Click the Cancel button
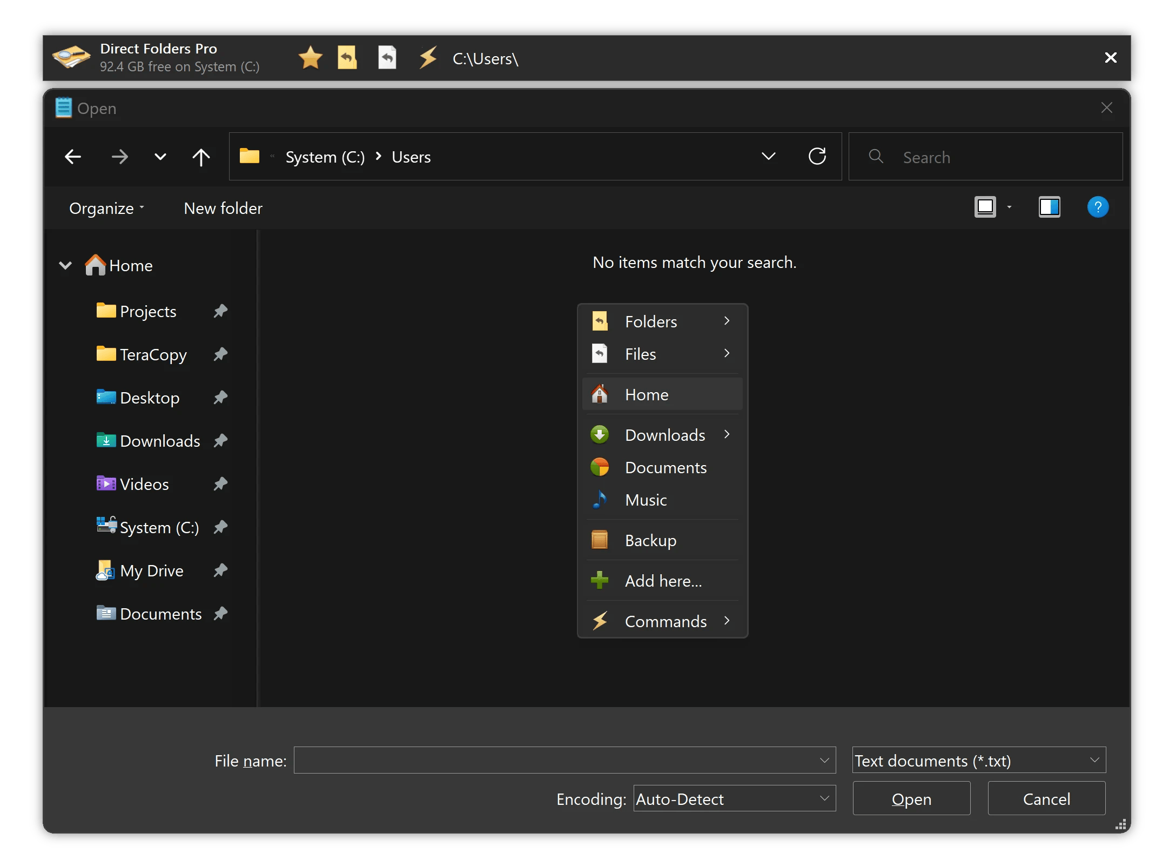 tap(1046, 798)
